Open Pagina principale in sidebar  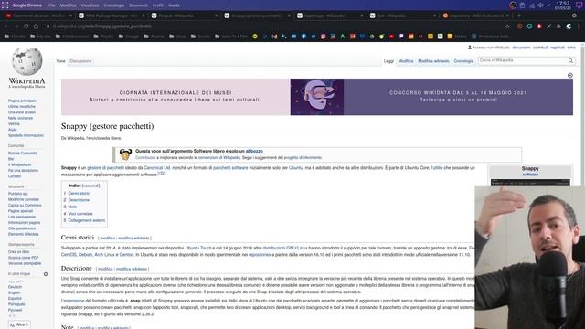[x=22, y=101]
